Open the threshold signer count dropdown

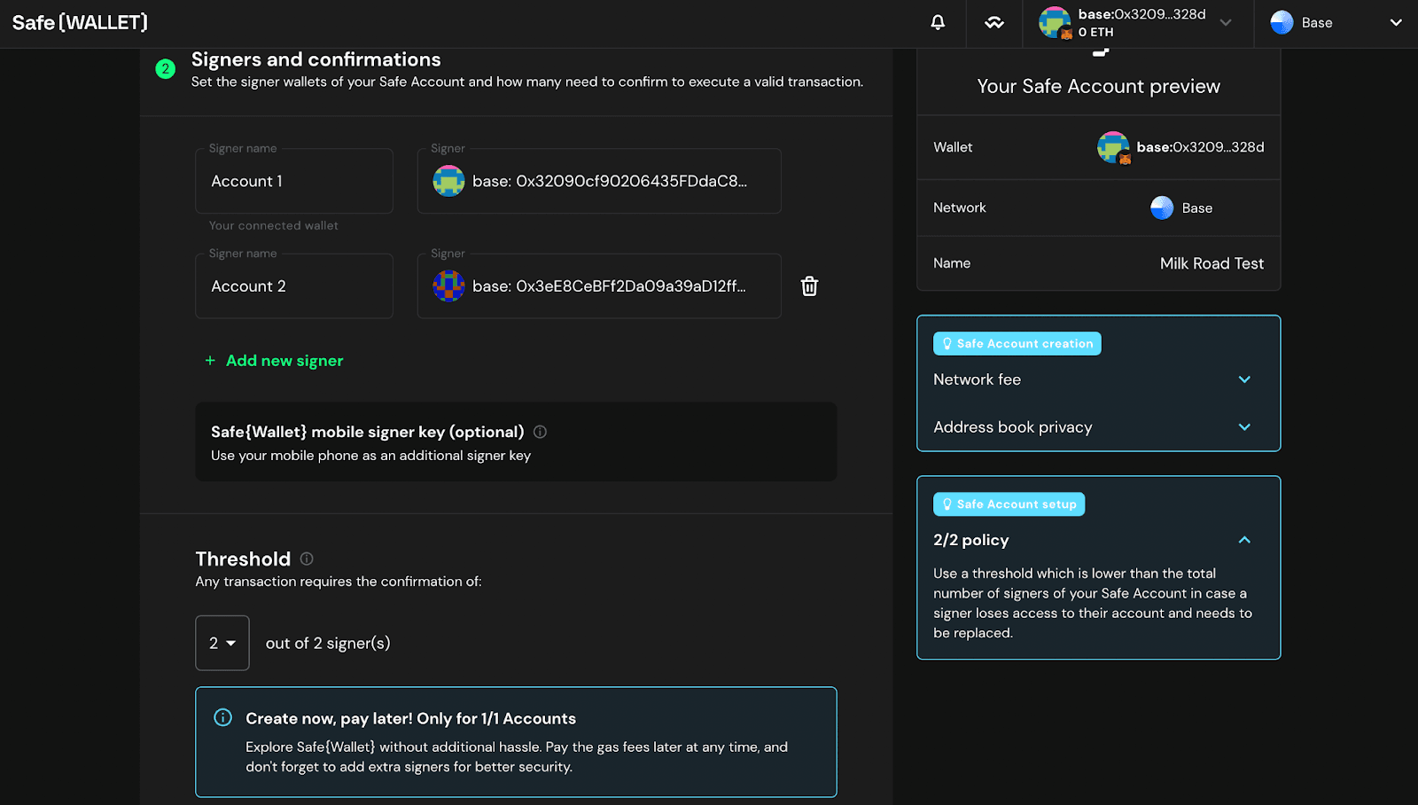coord(222,643)
